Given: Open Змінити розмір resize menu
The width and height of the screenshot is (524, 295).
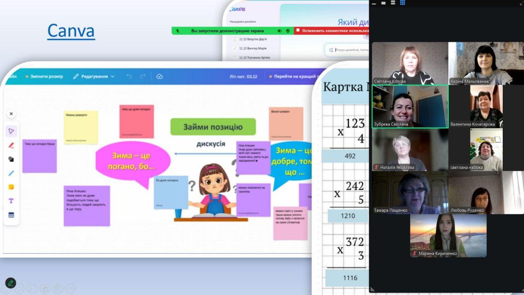Looking at the screenshot, I should [x=44, y=77].
